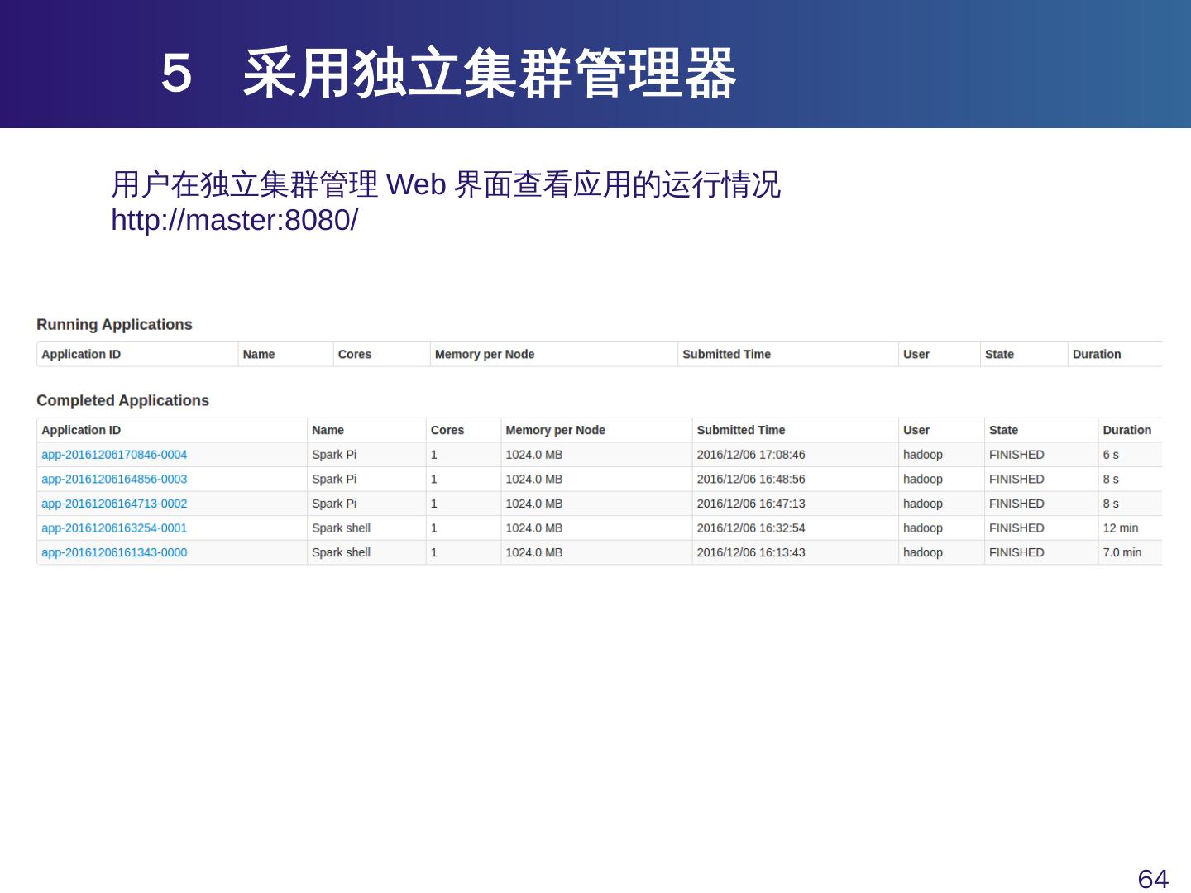This screenshot has width=1191, height=893.
Task: Open application app-20161206170846-0004 link
Action: click(x=114, y=455)
